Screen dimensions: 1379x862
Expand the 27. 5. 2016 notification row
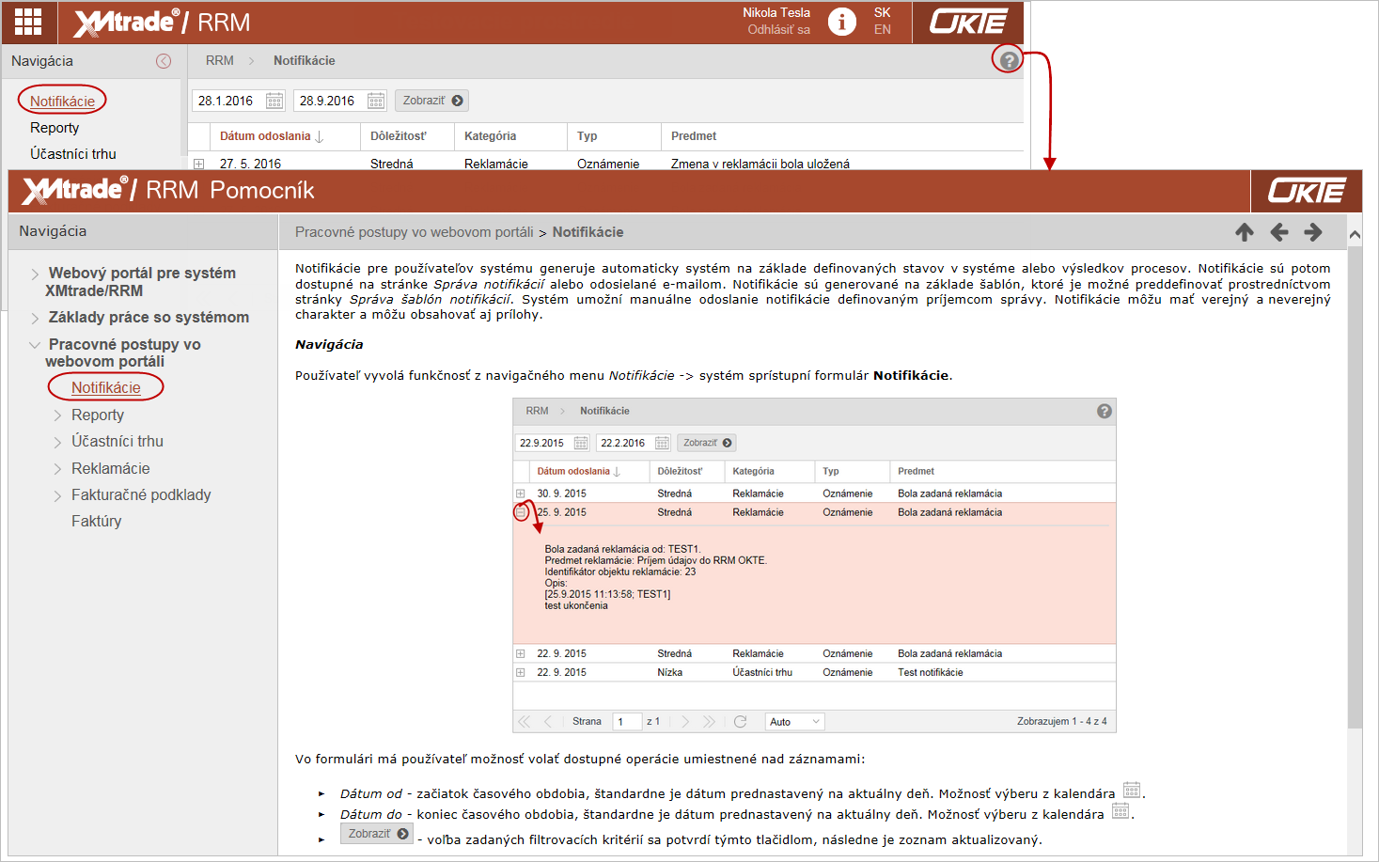click(198, 164)
